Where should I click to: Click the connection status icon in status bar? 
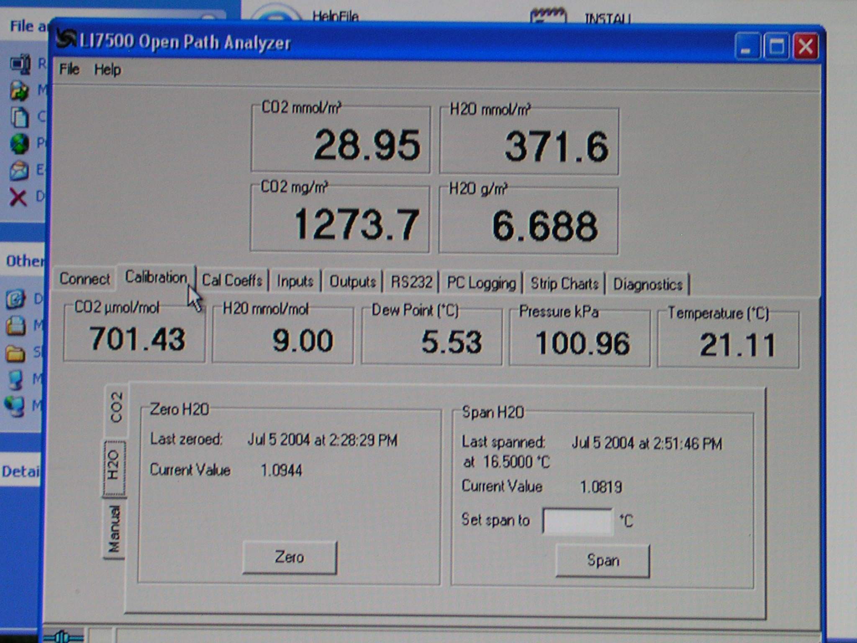[63, 637]
